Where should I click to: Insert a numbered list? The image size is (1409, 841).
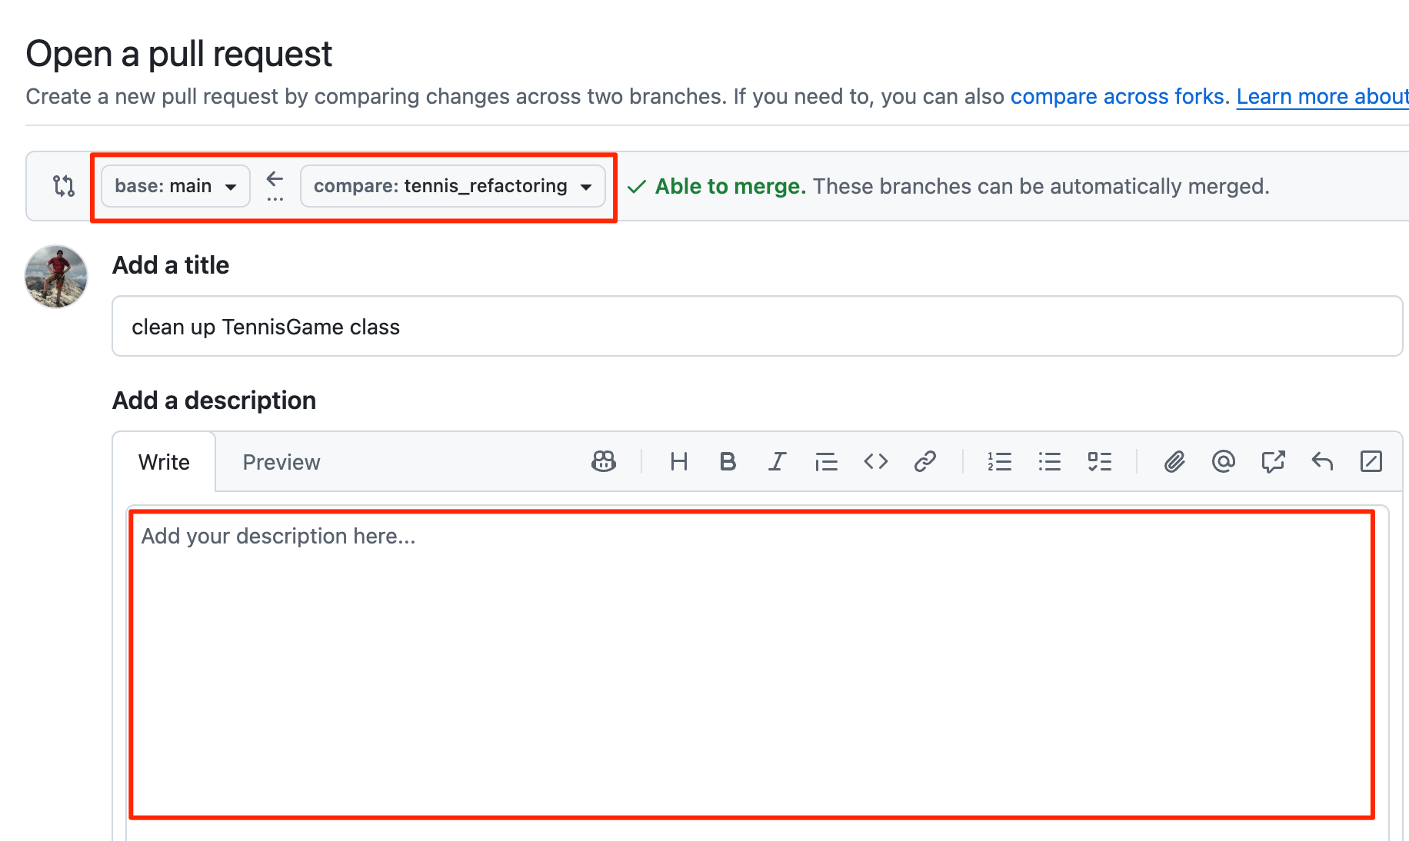[x=999, y=461]
